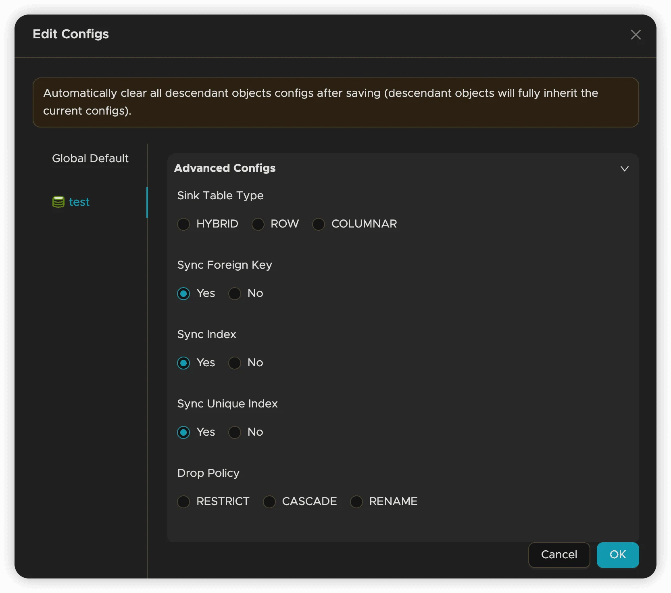This screenshot has width=671, height=593.
Task: Choose HYBRID sink table type
Action: tap(183, 224)
